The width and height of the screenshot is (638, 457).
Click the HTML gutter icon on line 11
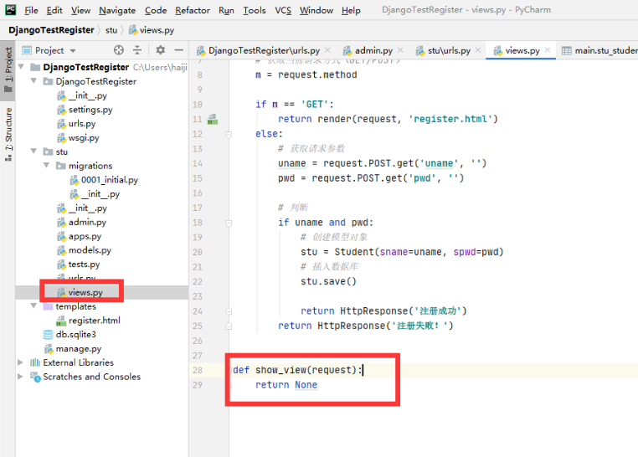213,119
